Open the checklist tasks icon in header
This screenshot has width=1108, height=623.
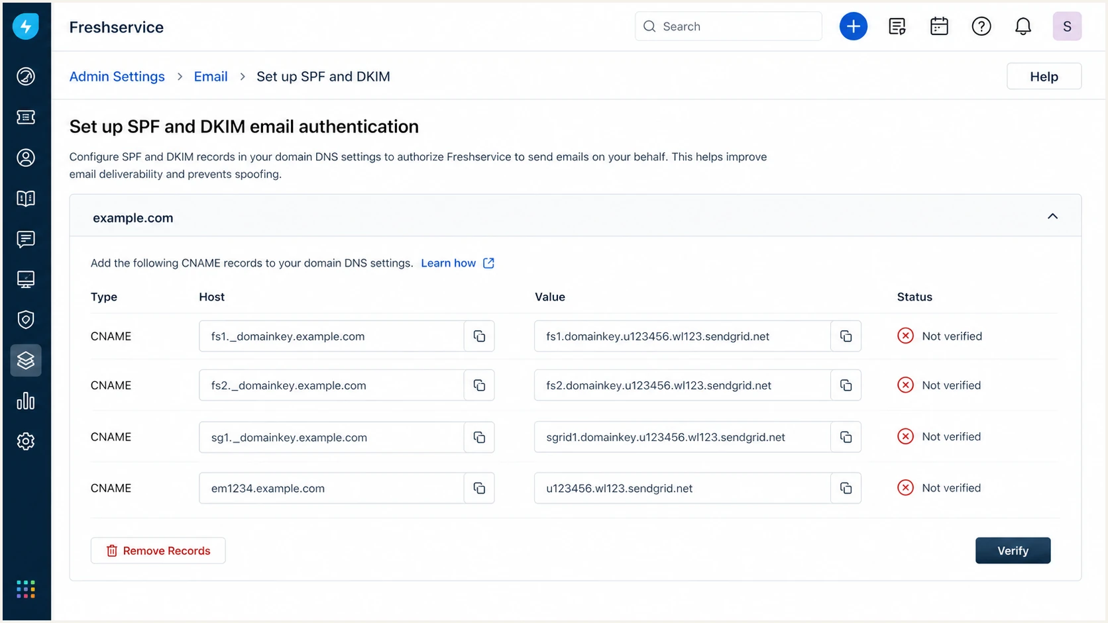[x=897, y=26]
